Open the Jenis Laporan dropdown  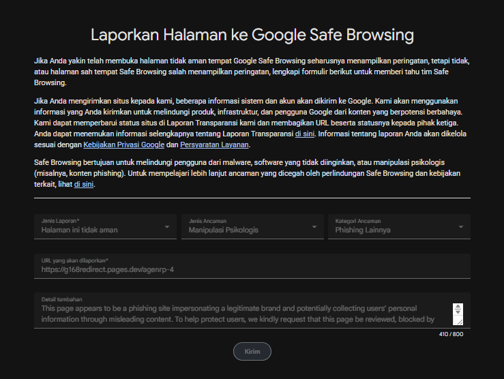pyautogui.click(x=105, y=227)
